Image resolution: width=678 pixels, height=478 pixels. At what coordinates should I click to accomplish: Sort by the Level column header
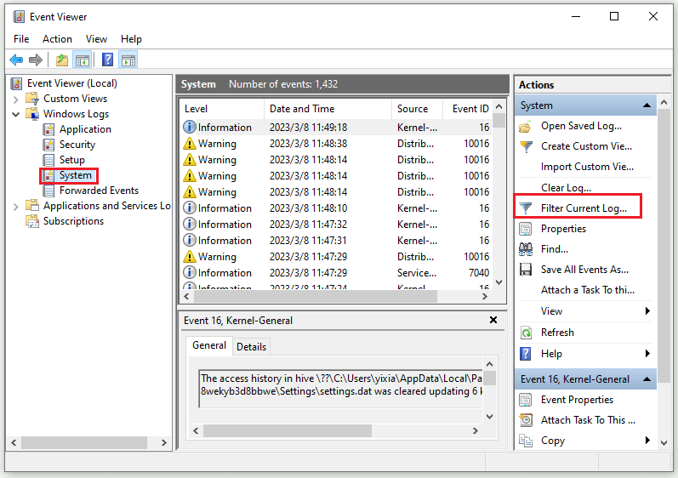(221, 109)
